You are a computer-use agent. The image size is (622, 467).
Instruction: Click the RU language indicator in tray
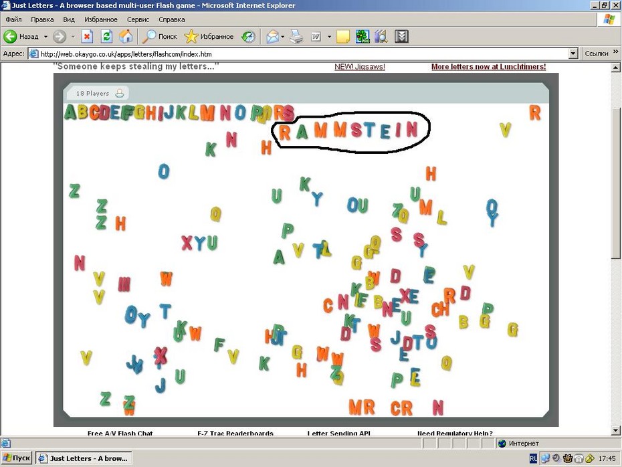click(533, 458)
